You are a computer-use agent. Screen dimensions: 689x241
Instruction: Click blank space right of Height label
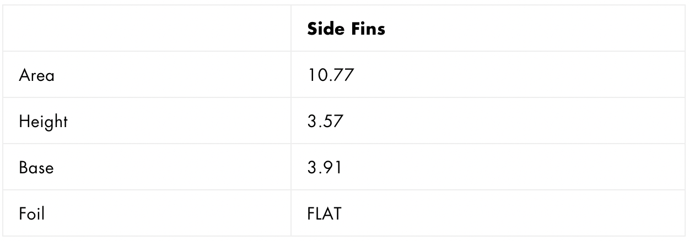point(176,122)
